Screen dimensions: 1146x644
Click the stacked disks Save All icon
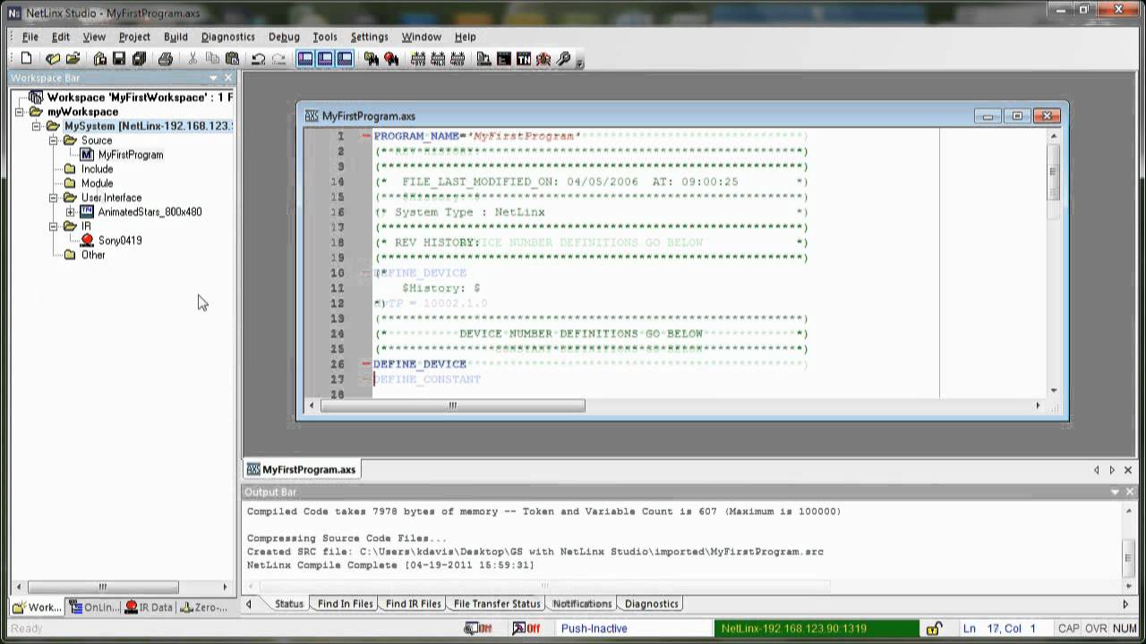(139, 59)
